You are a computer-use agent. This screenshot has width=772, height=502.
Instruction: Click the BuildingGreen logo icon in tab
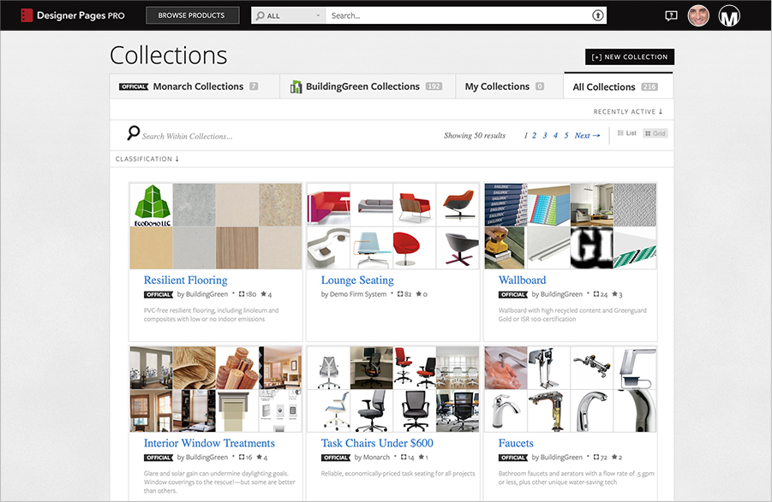pyautogui.click(x=296, y=86)
